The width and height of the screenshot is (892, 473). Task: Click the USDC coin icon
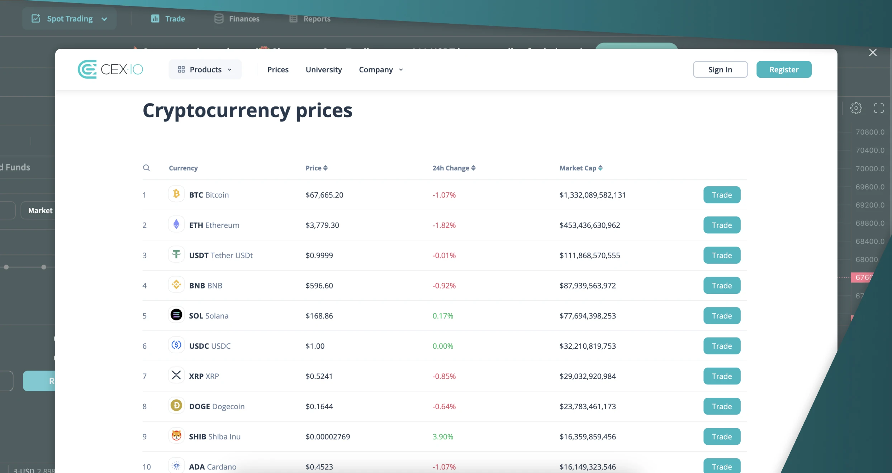176,345
